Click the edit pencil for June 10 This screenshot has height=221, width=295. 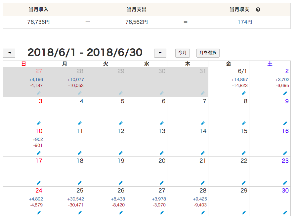click(x=39, y=153)
